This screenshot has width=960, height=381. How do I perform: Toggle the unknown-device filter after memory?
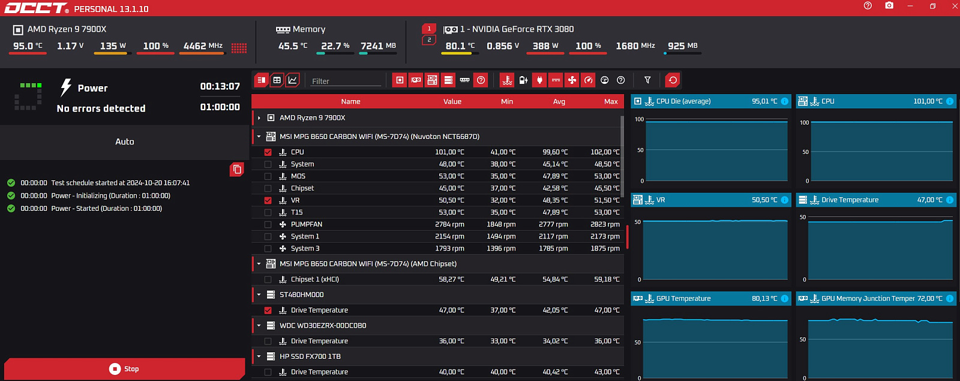481,80
